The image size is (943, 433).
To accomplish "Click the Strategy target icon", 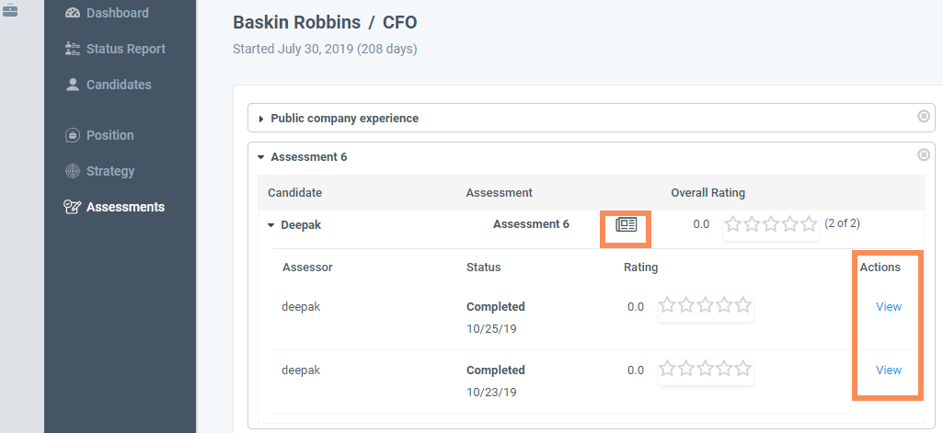I will point(73,171).
